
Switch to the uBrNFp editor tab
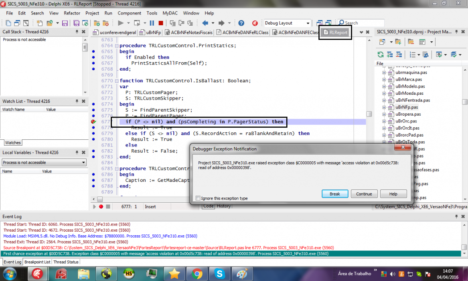150,32
